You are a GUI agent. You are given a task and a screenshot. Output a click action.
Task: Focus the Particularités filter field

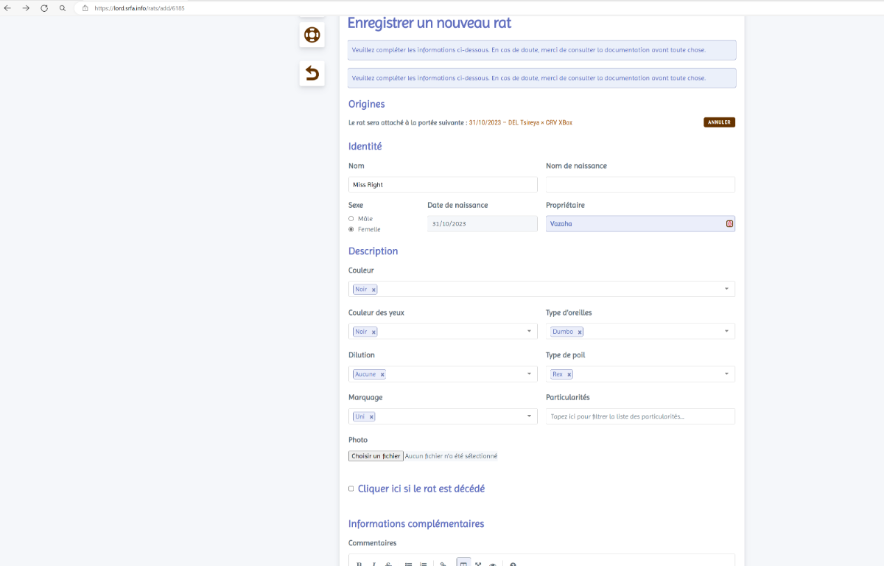click(x=640, y=416)
